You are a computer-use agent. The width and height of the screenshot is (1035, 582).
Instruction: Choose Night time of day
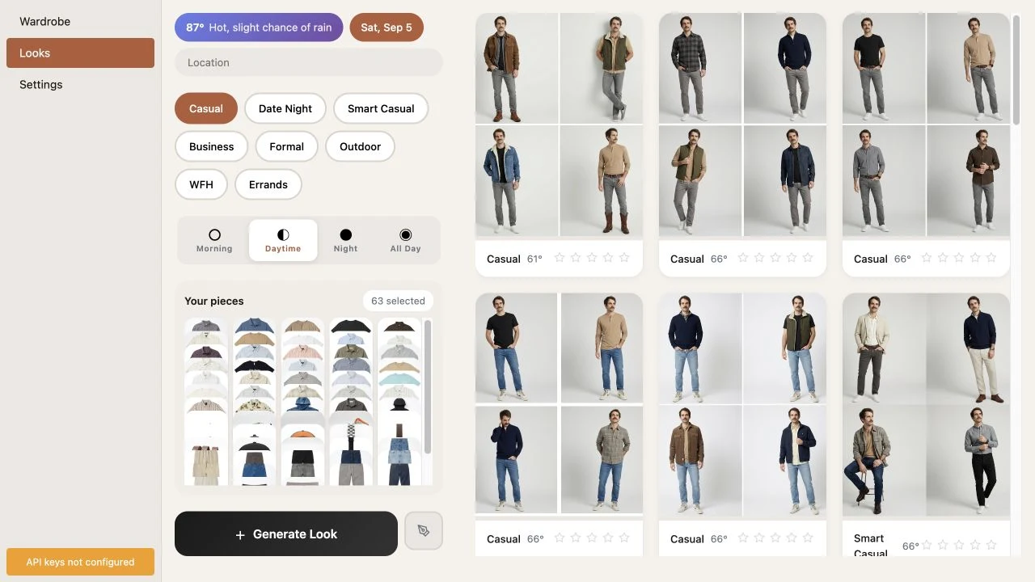click(x=345, y=240)
